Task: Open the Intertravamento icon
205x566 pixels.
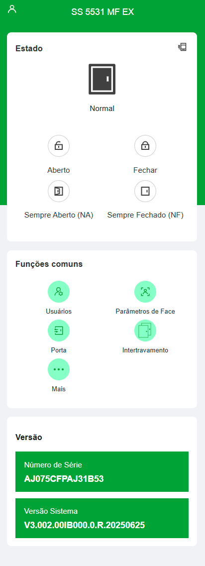Action: pos(145,331)
